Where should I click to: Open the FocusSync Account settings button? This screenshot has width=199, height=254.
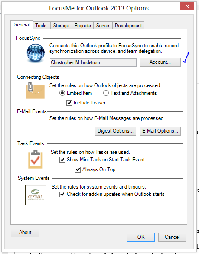pos(160,62)
